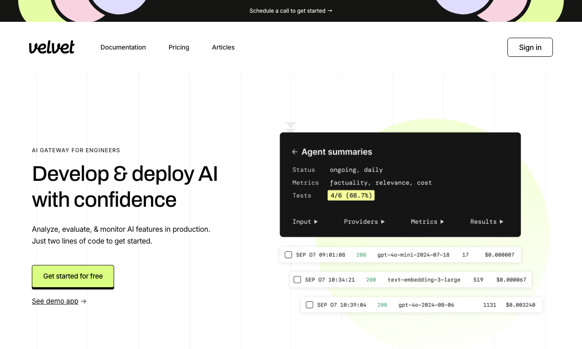The image size is (582, 349).
Task: Click the Agent summaries heading
Action: point(337,152)
